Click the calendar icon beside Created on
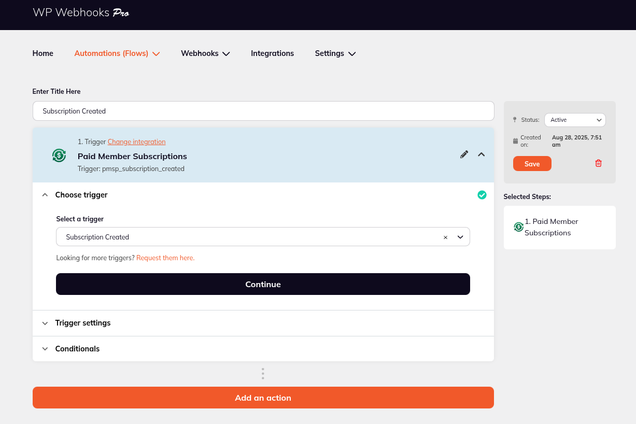 pos(515,141)
